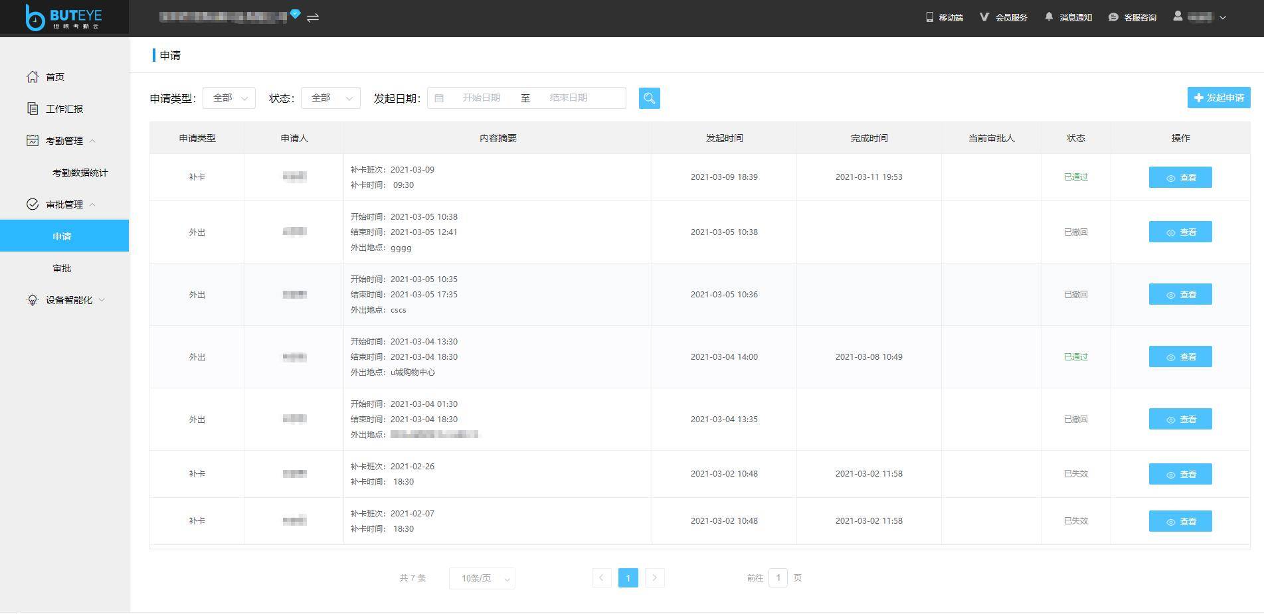Click the blue search magnifier button
Image resolution: width=1264 pixels, height=614 pixels.
tap(650, 98)
